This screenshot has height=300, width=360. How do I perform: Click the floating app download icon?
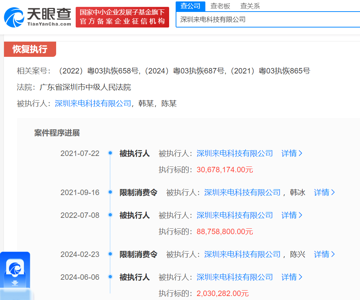point(15,271)
